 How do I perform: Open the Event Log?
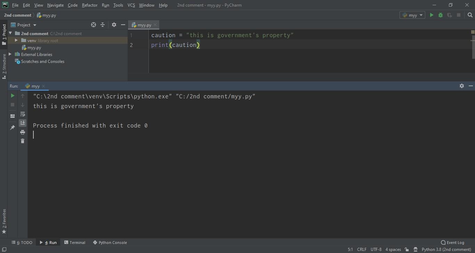[x=452, y=243]
